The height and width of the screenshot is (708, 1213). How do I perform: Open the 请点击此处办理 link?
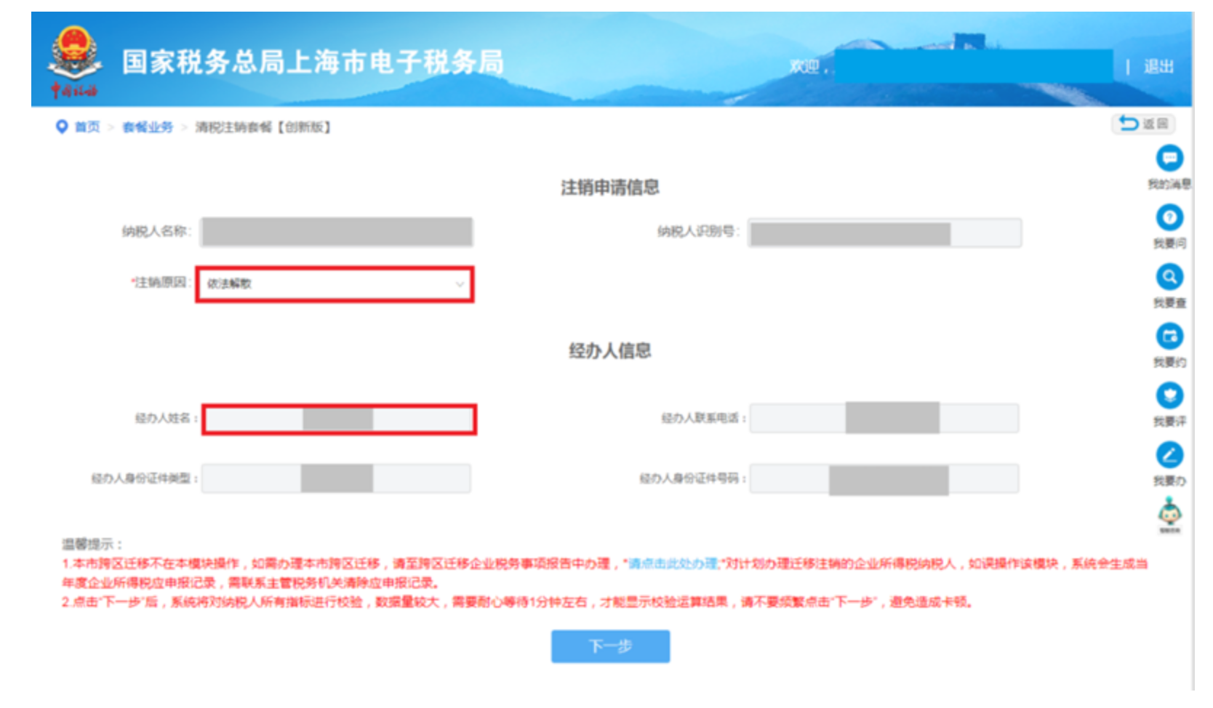(673, 564)
